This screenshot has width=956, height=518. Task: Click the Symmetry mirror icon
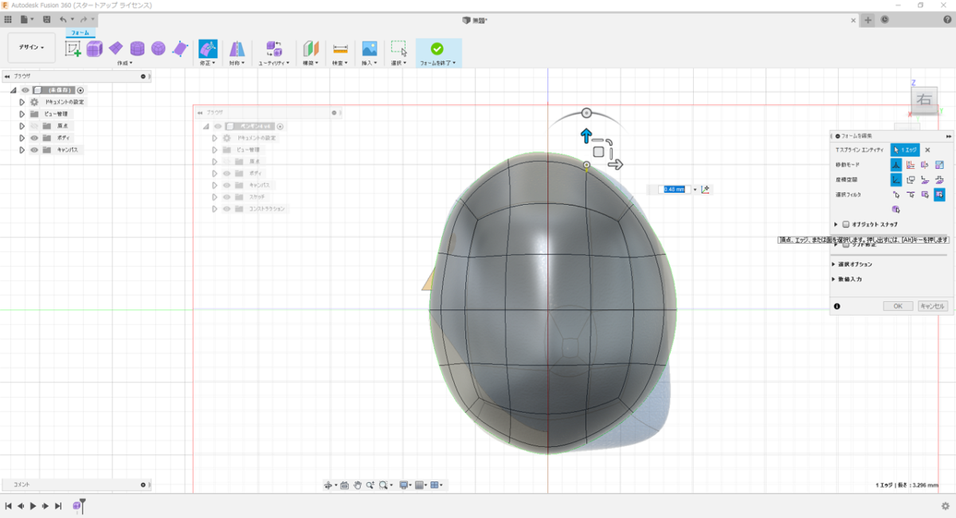coord(237,49)
